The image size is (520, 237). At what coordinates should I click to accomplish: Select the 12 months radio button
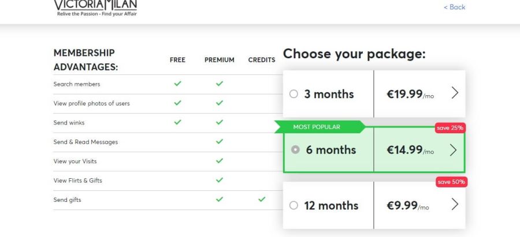click(294, 205)
